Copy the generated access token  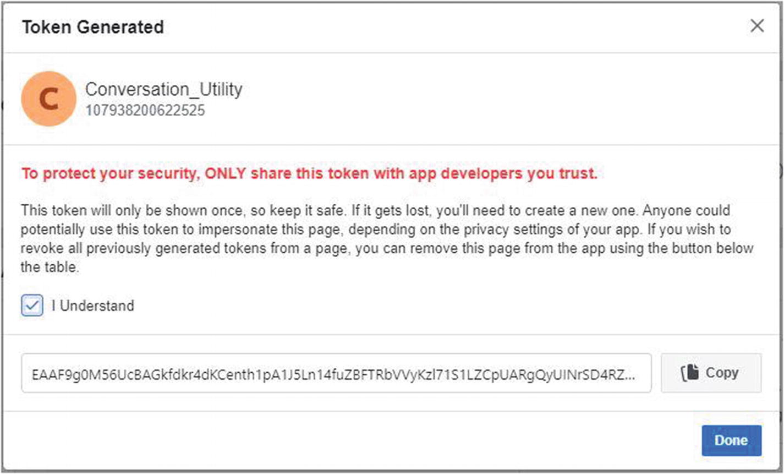click(x=711, y=373)
